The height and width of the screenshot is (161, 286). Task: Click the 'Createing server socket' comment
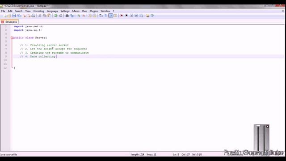point(44,45)
